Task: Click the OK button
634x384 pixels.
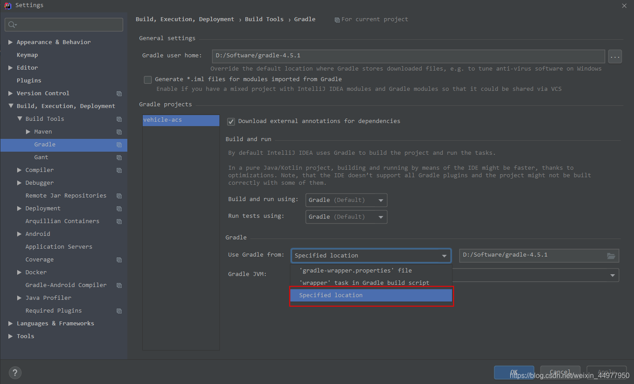Action: point(514,373)
